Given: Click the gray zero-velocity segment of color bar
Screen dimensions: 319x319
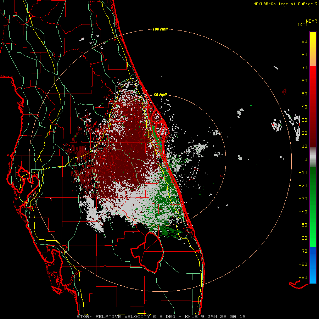Looking at the screenshot, I should [x=313, y=157].
